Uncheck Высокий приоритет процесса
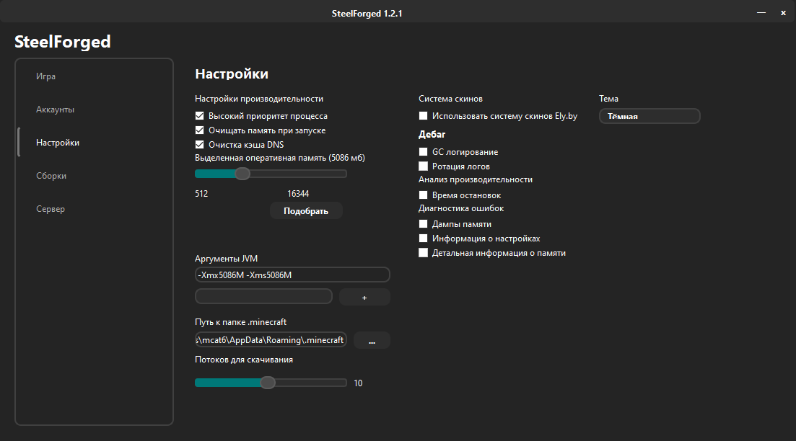 click(199, 116)
